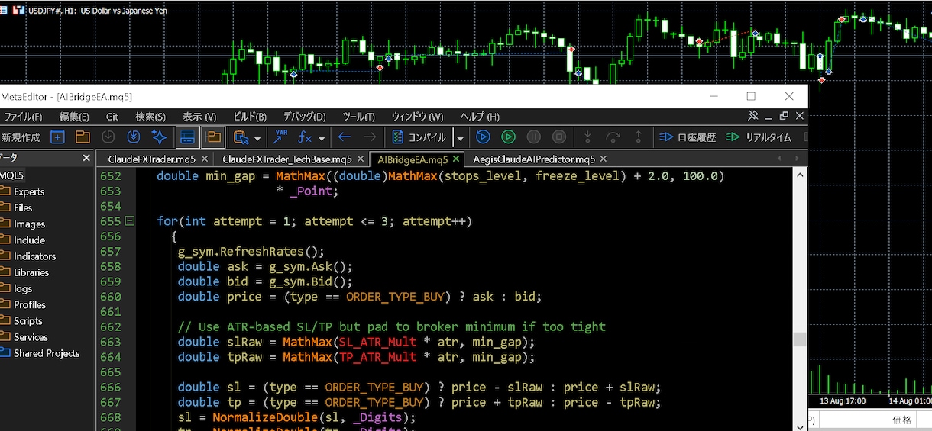Screen dimensions: 932x431
Task: Select the Scripts folder in navigator
Action: pos(28,321)
